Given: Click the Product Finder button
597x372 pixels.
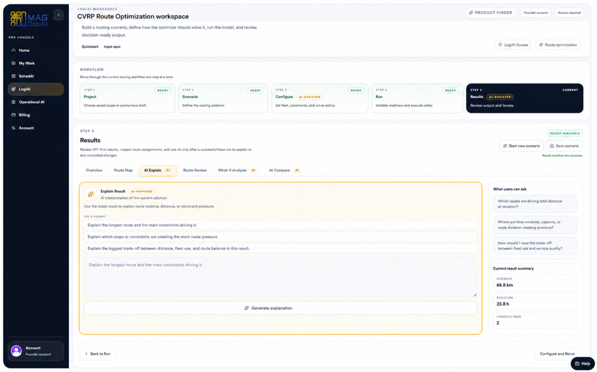Looking at the screenshot, I should coord(491,13).
